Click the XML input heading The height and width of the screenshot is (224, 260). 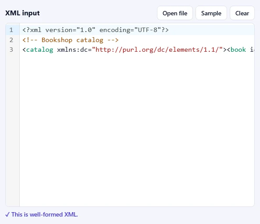pyautogui.click(x=22, y=13)
